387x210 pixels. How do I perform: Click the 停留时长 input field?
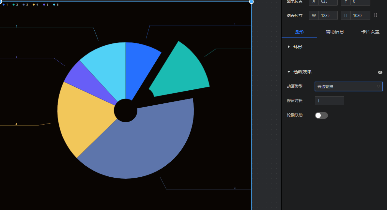329,101
